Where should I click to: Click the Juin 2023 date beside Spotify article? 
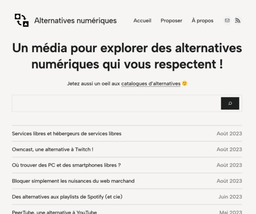click(230, 197)
